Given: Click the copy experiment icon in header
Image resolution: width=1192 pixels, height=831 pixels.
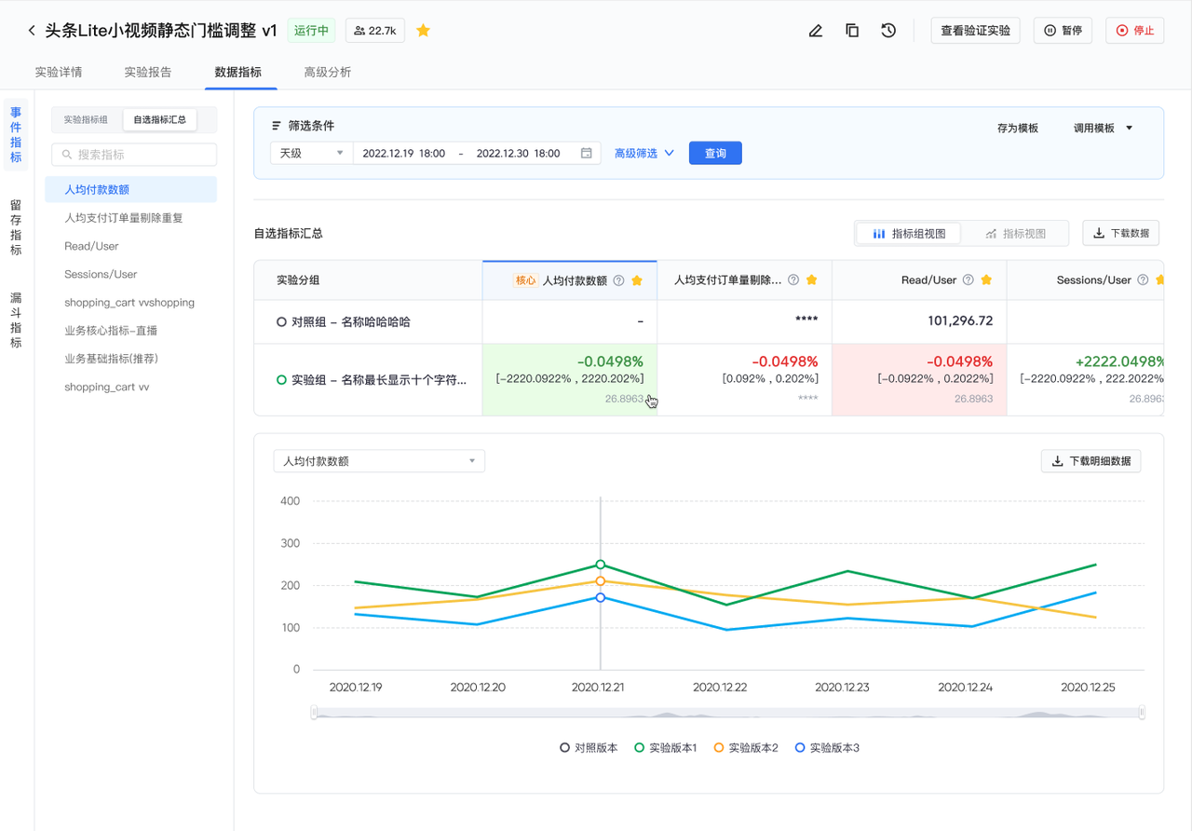Looking at the screenshot, I should (x=852, y=31).
